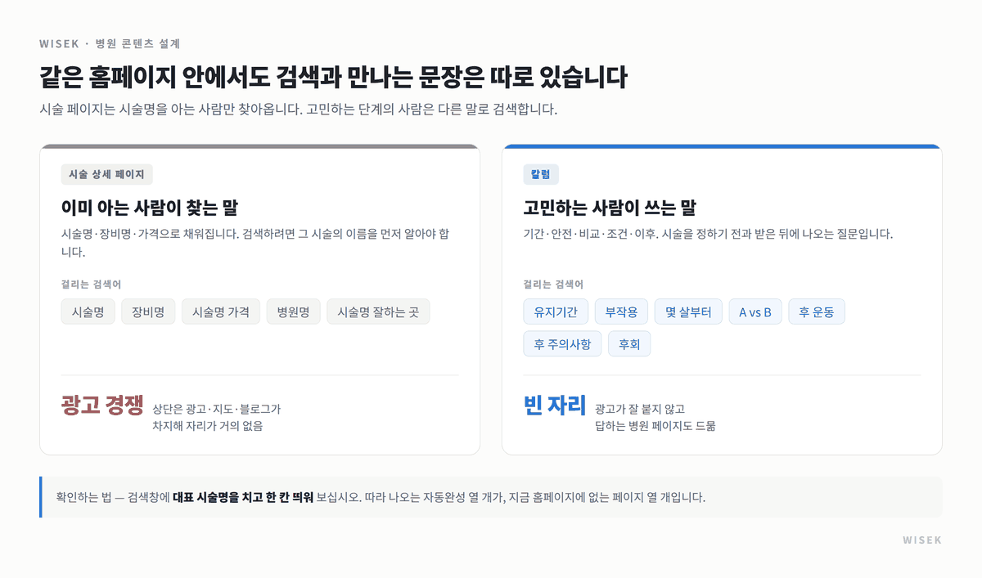The width and height of the screenshot is (982, 578).
Task: Select the '후 주의사항' keyword chip
Action: pos(563,343)
